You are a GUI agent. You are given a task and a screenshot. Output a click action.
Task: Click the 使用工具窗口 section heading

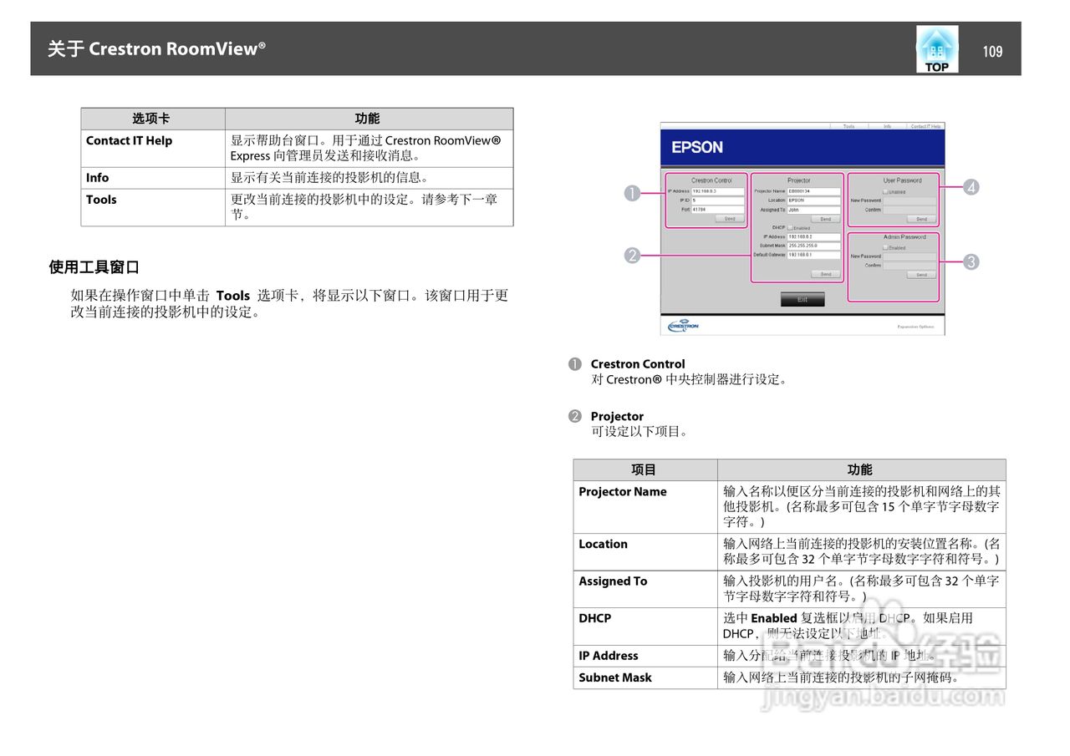pyautogui.click(x=94, y=267)
